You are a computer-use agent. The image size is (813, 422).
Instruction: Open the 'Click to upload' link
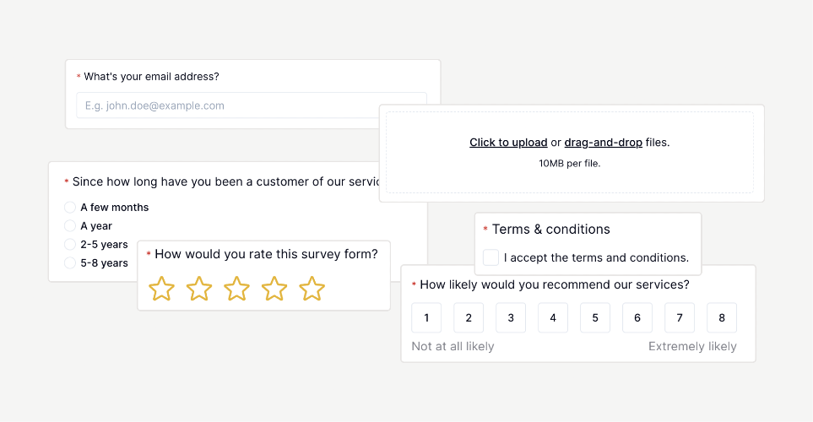508,143
